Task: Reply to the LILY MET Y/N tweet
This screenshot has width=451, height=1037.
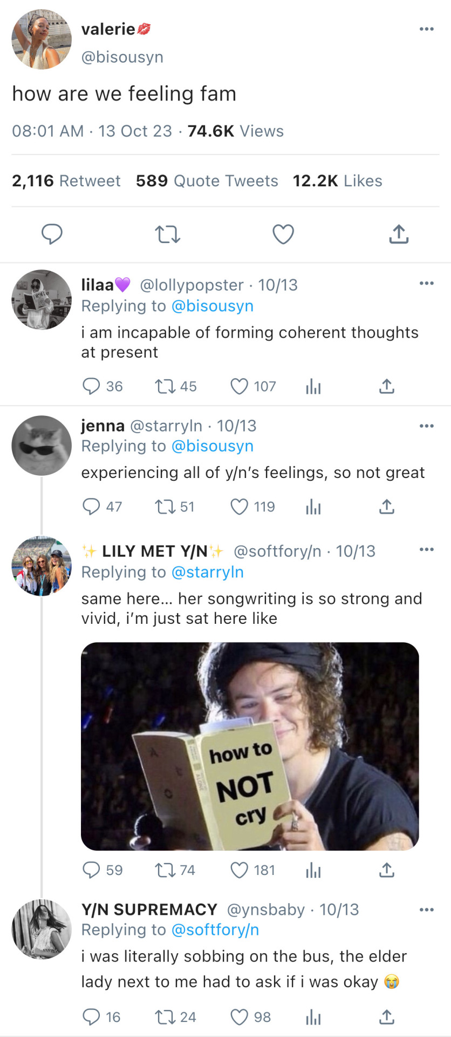Action: (x=91, y=870)
